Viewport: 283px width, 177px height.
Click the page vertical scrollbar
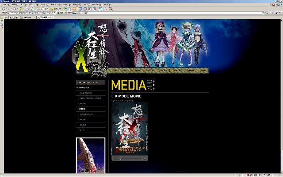pyautogui.click(x=282, y=96)
